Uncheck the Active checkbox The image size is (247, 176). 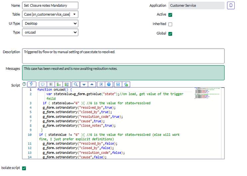pyautogui.click(x=170, y=15)
